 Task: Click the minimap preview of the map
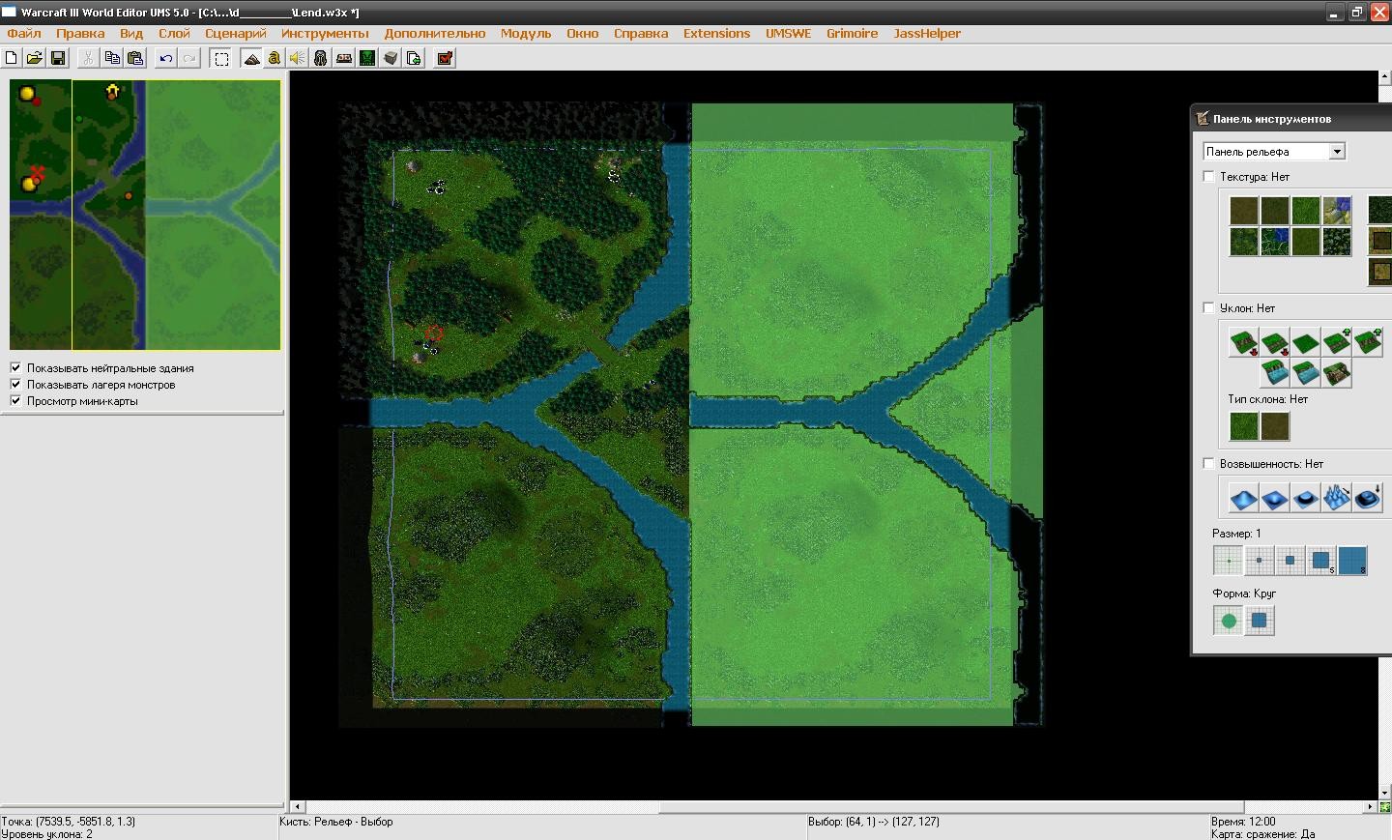point(145,215)
